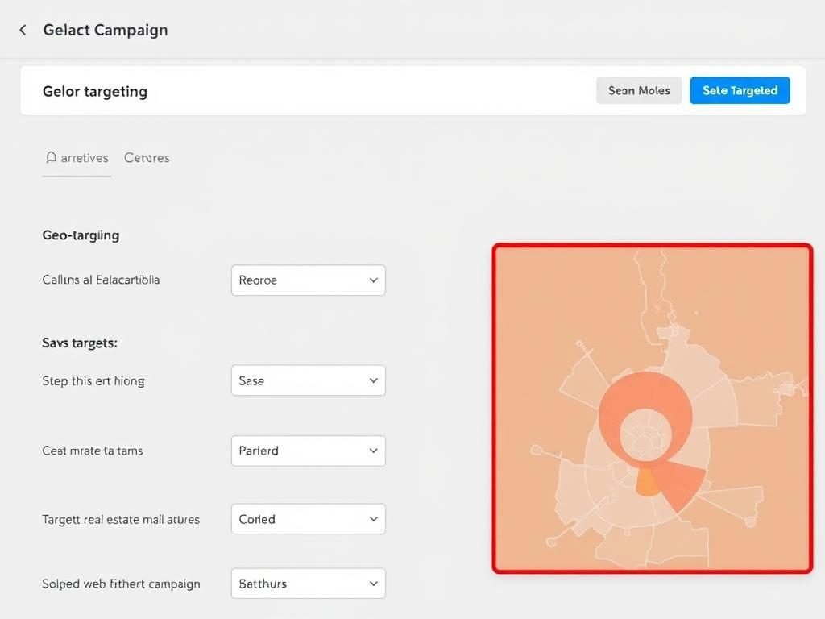Click the Sean Moles button
Viewport: 825px width, 619px height.
(x=639, y=90)
